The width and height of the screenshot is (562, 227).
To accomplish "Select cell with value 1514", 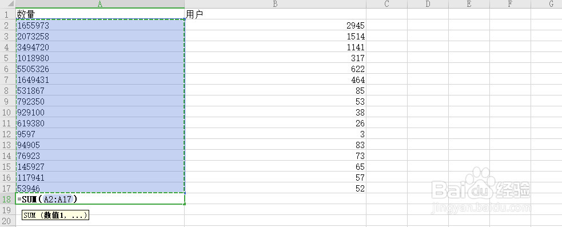I will tap(275, 36).
